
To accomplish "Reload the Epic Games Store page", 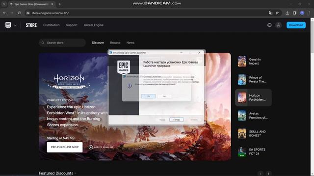I will click(x=19, y=13).
